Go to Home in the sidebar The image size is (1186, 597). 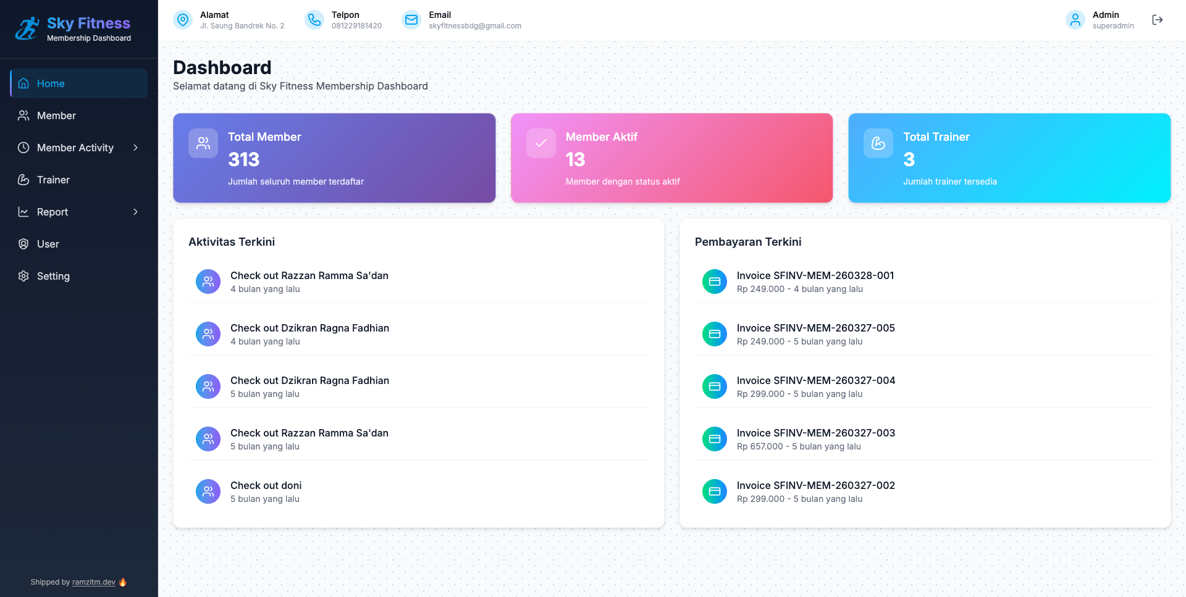click(78, 83)
